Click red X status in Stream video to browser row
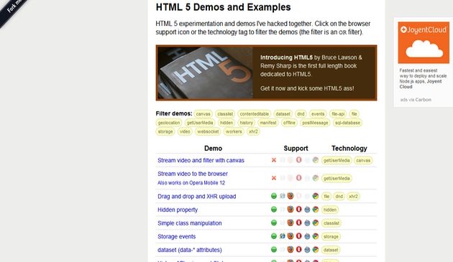The width and height of the screenshot is (453, 262). (x=274, y=178)
